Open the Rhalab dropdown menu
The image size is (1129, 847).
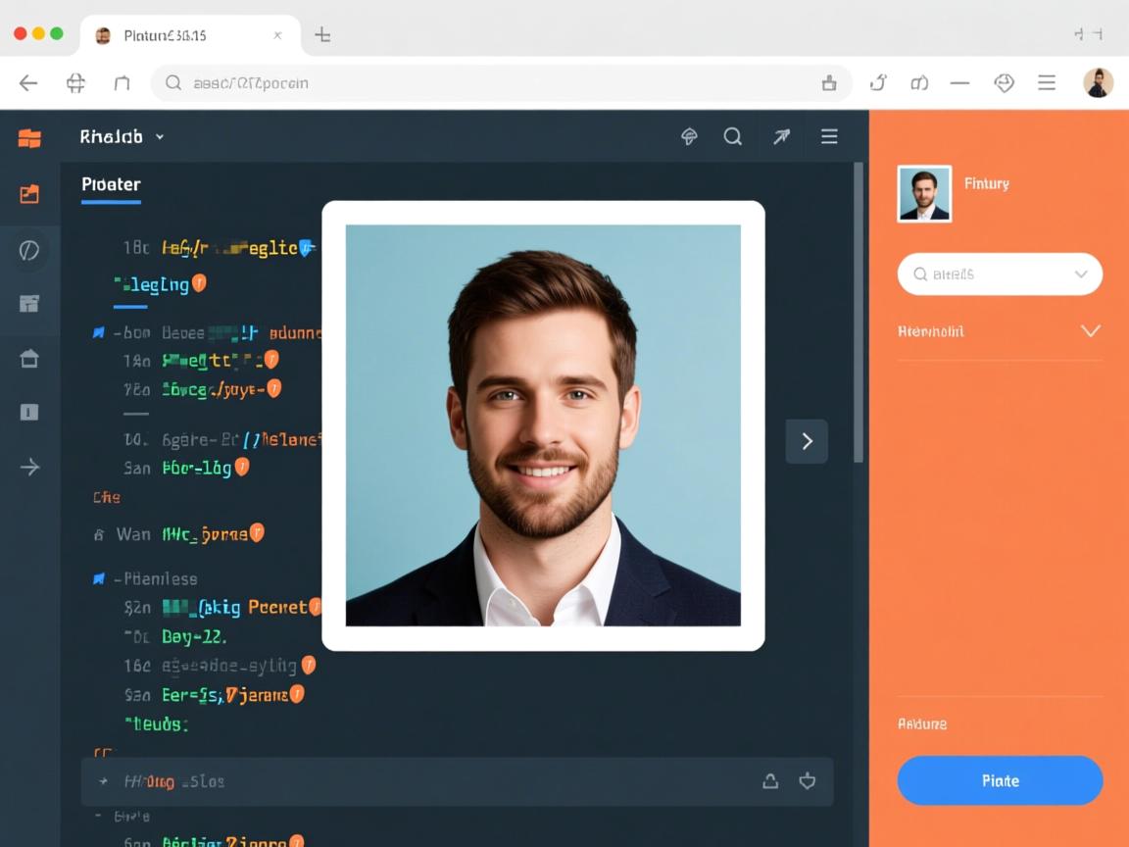(122, 137)
